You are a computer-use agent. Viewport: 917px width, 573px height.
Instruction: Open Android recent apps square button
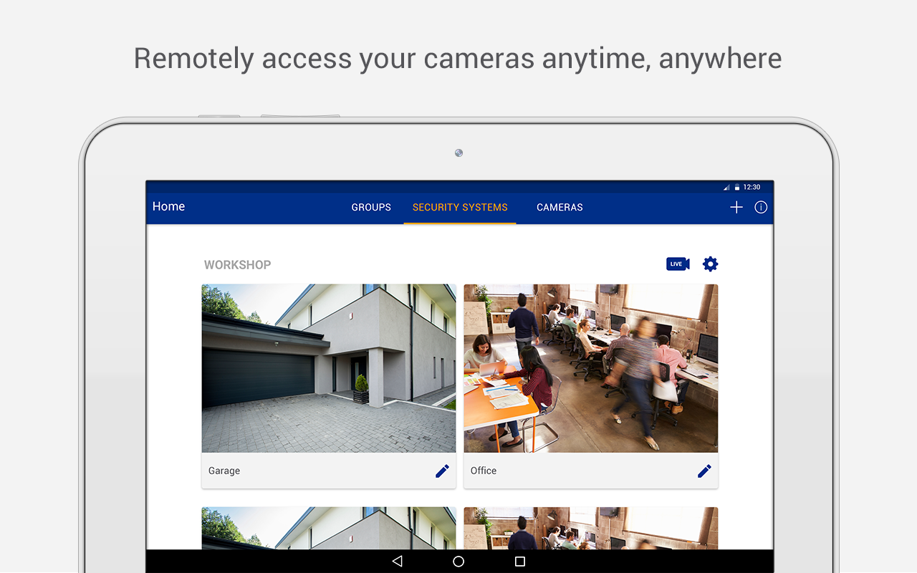point(520,562)
